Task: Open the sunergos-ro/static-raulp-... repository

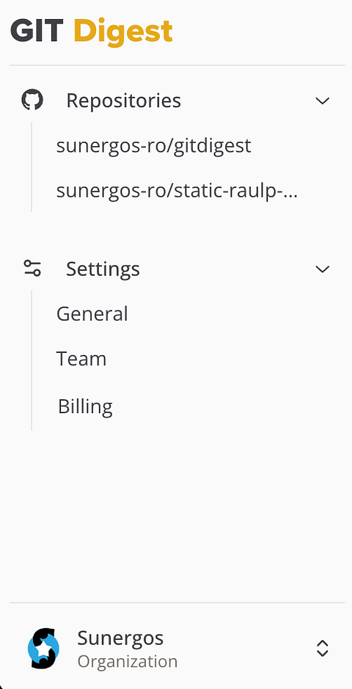Action: [177, 191]
